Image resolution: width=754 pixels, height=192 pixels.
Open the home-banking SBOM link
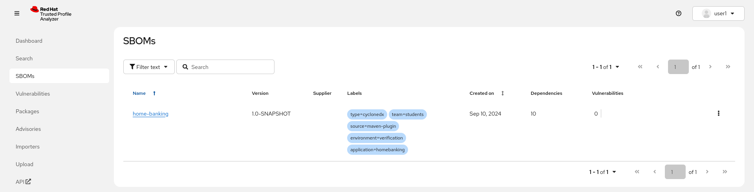pyautogui.click(x=150, y=114)
